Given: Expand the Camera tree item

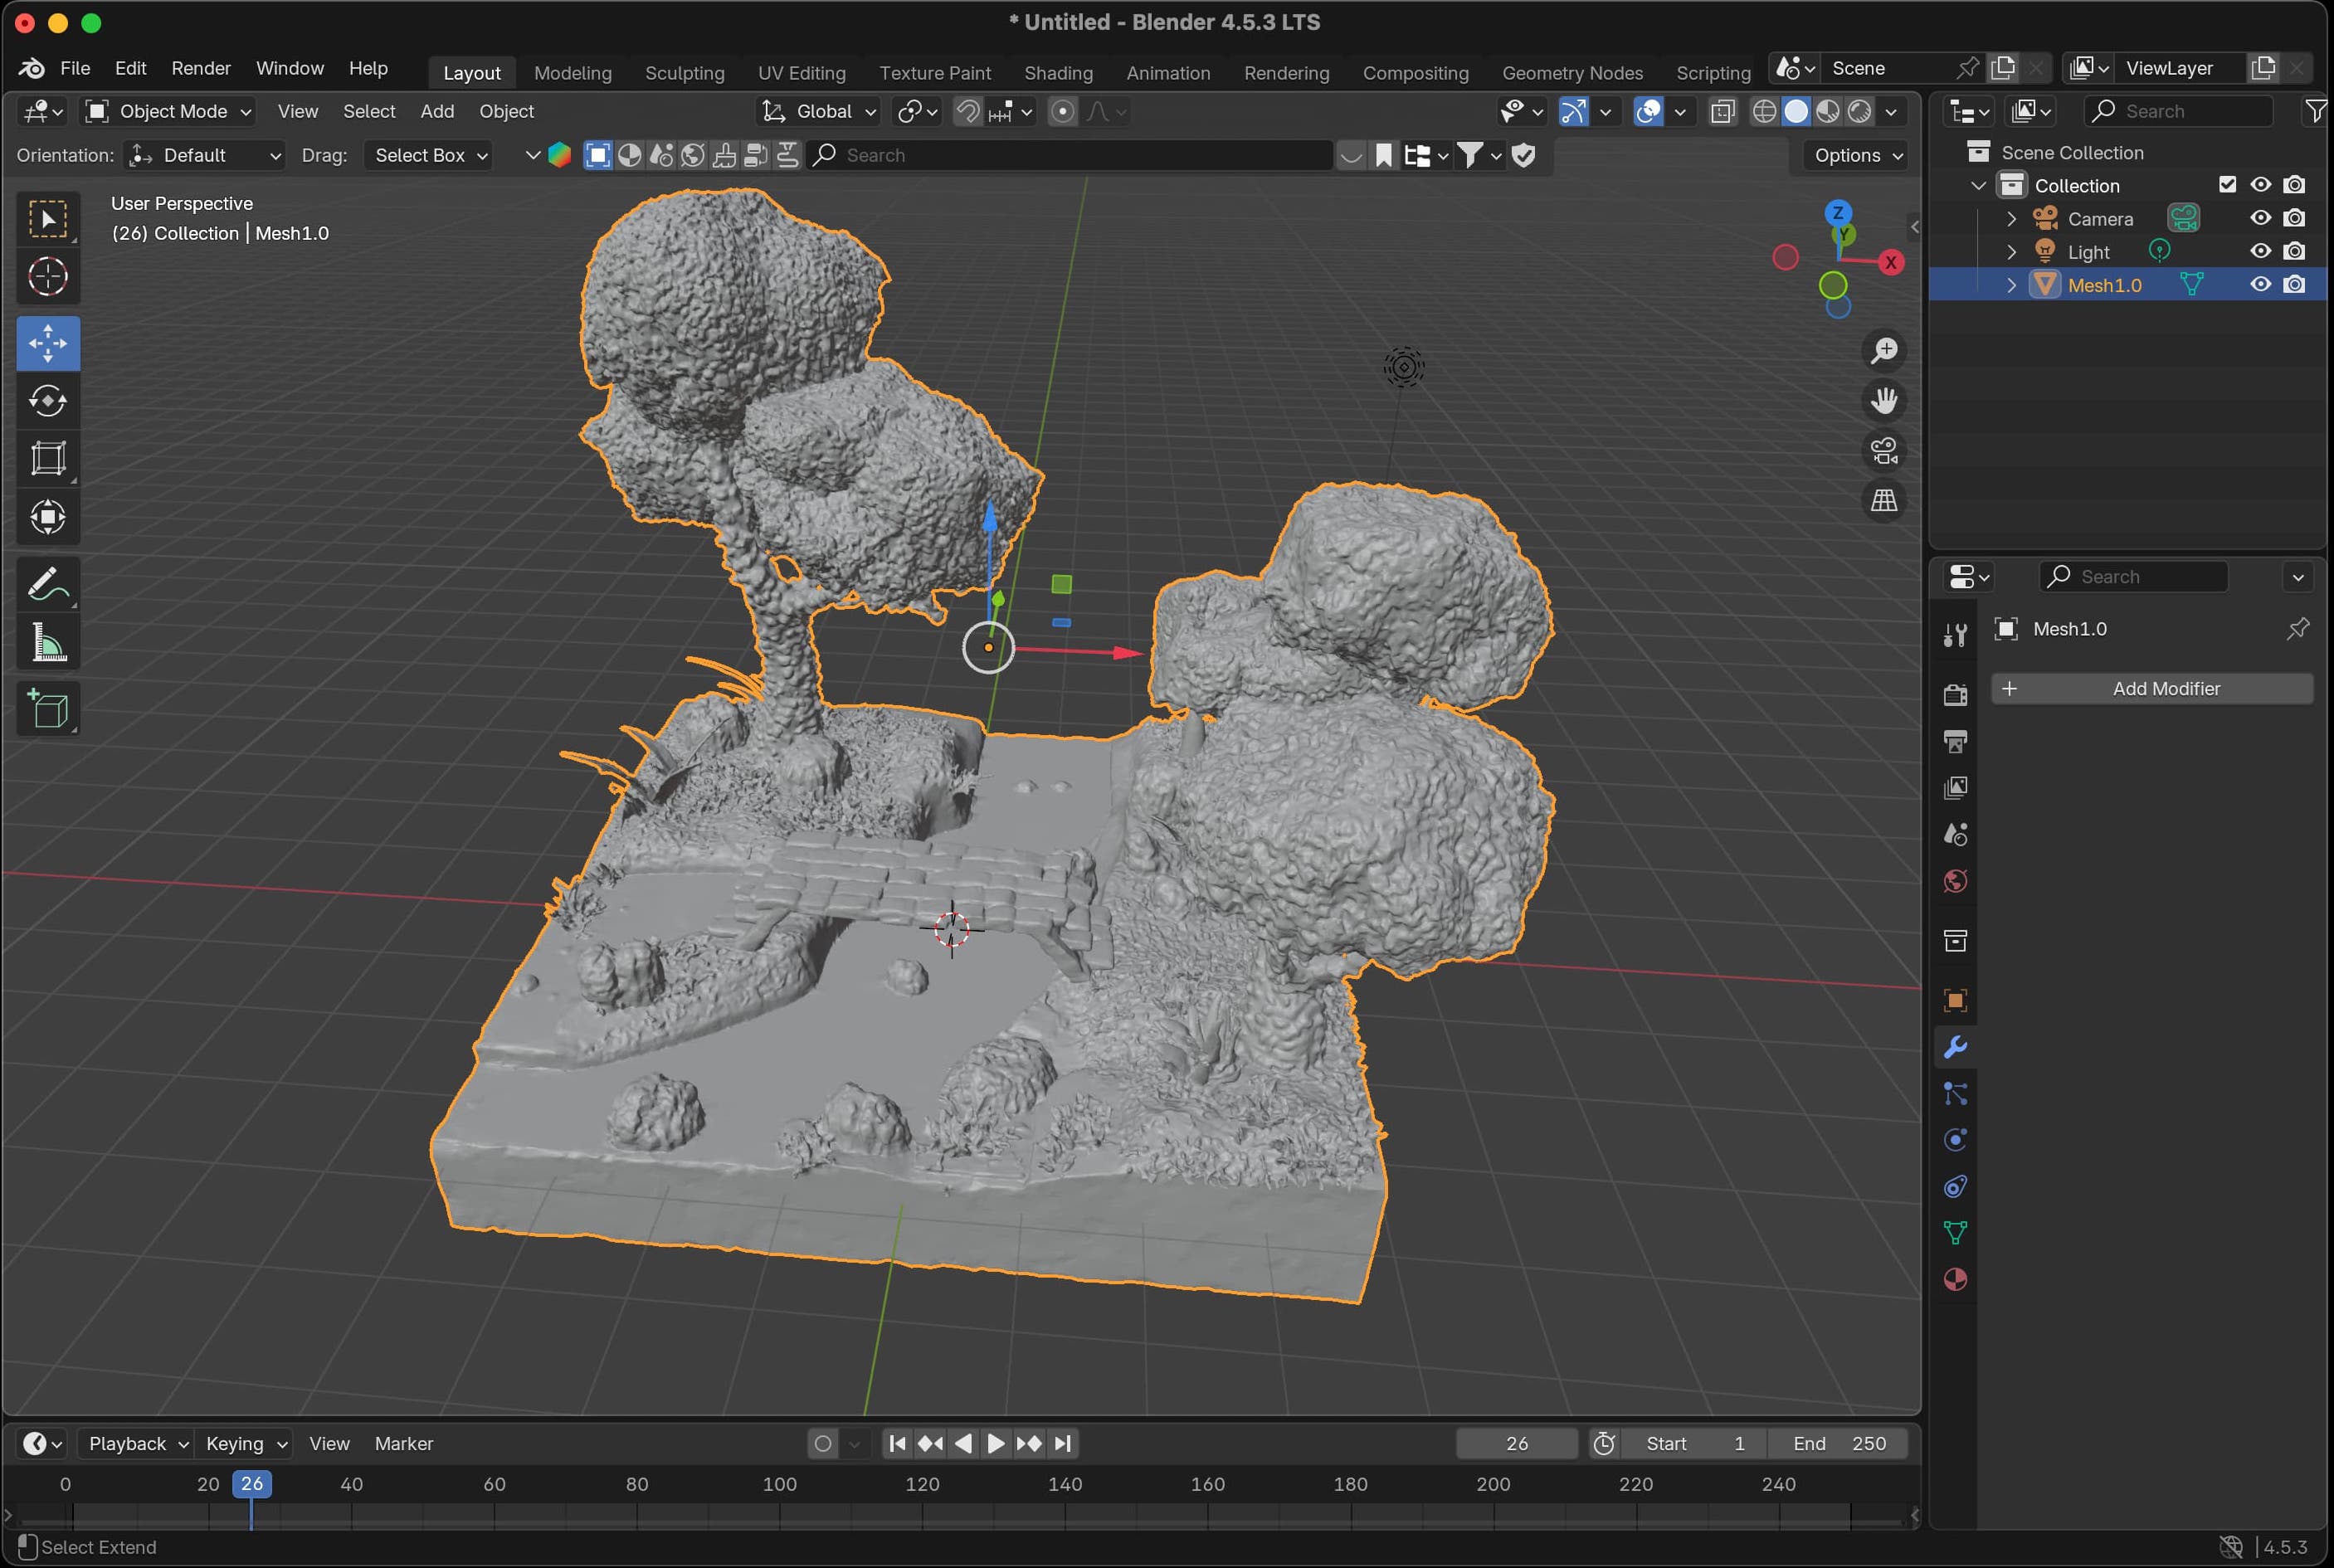Looking at the screenshot, I should click(2012, 218).
